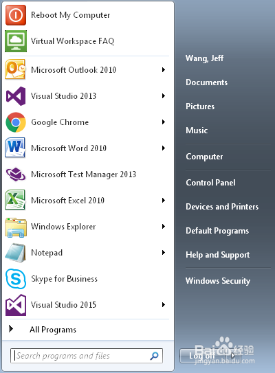
Task: Open the Computer link
Action: 204,157
